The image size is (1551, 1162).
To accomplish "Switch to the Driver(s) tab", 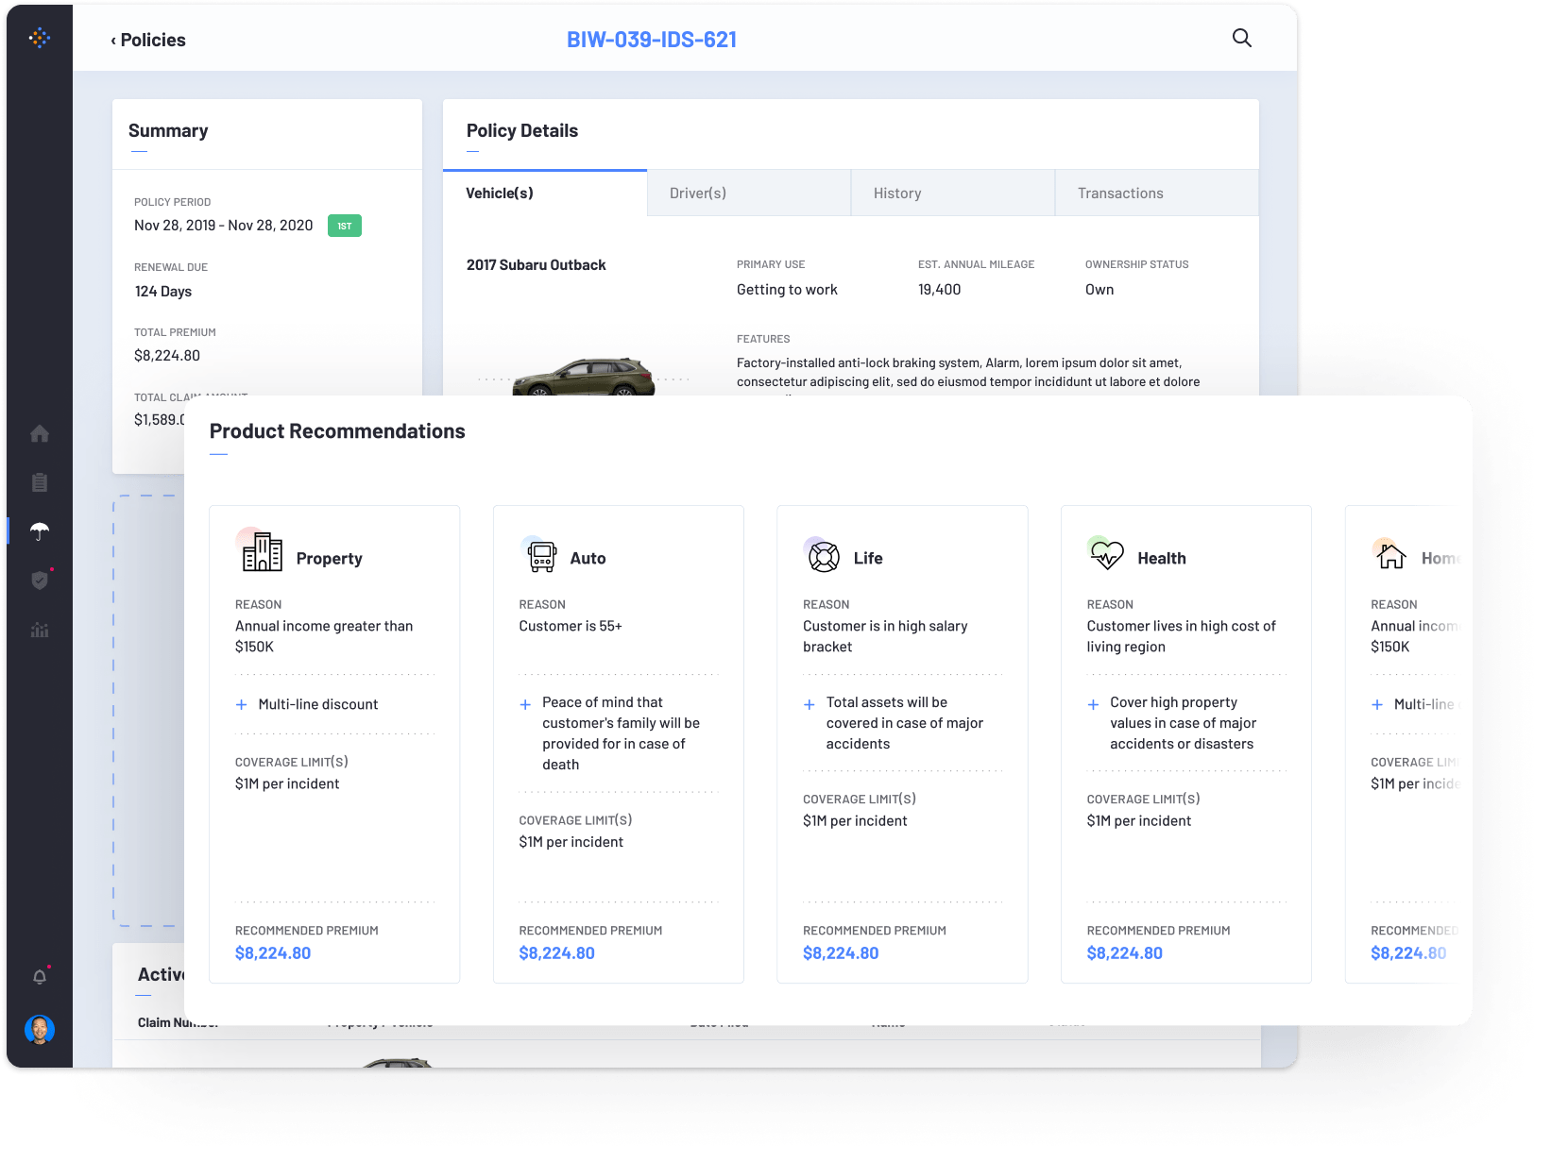I will (x=749, y=194).
